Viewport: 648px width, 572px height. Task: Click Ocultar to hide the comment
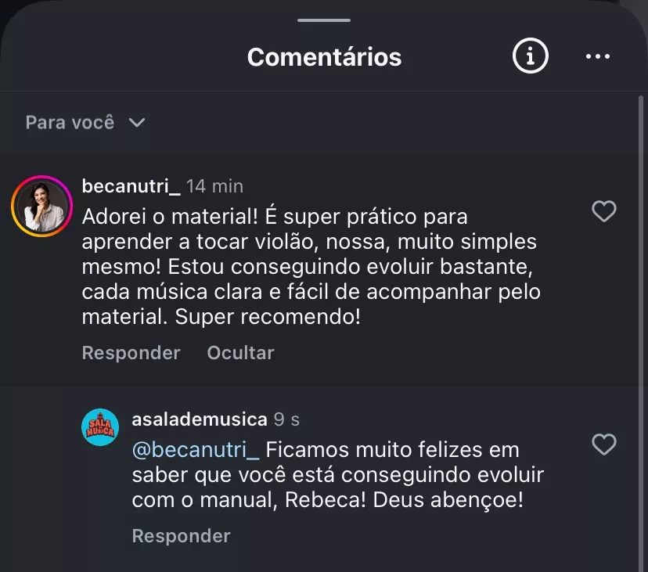240,353
